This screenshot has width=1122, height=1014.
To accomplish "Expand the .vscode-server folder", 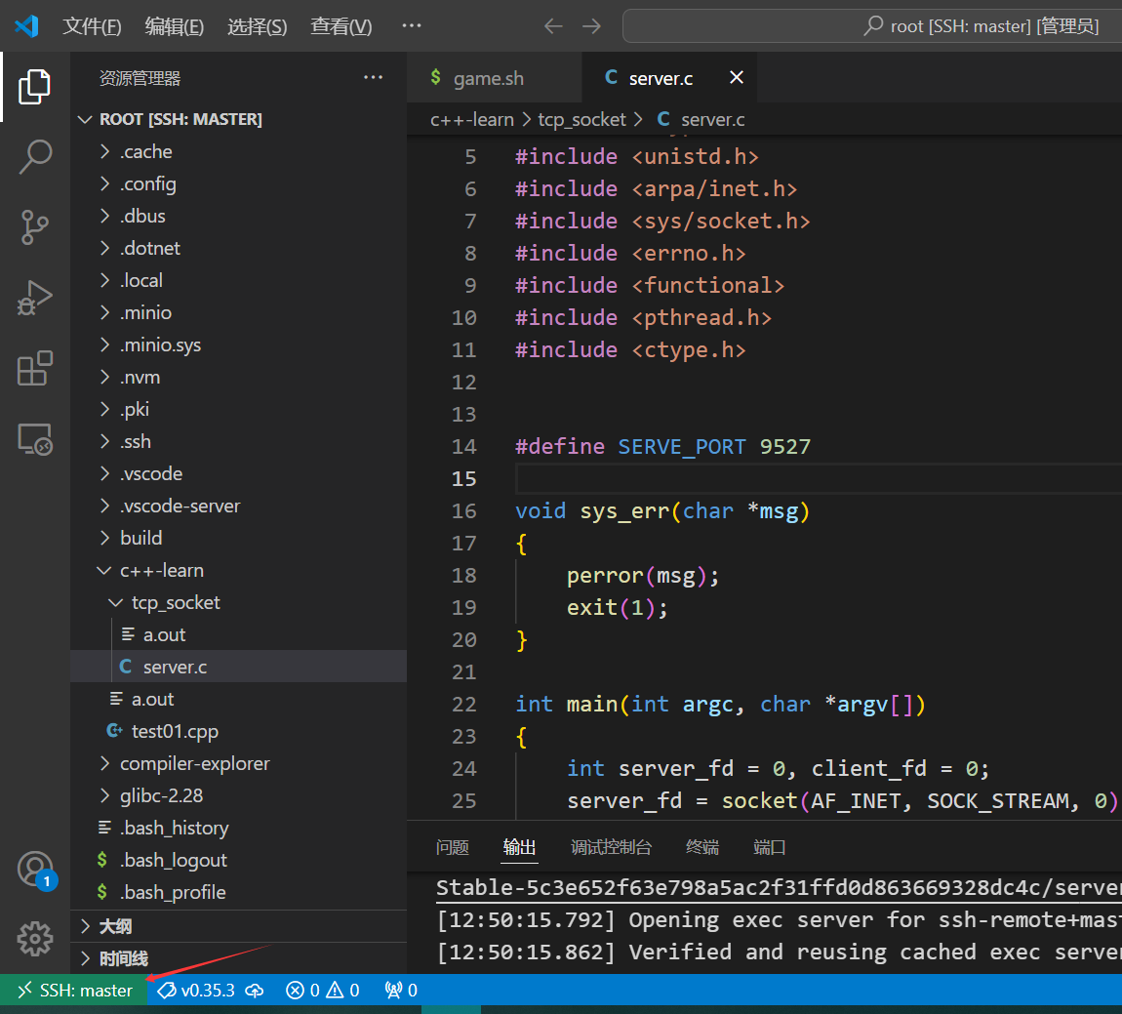I will (x=238, y=506).
